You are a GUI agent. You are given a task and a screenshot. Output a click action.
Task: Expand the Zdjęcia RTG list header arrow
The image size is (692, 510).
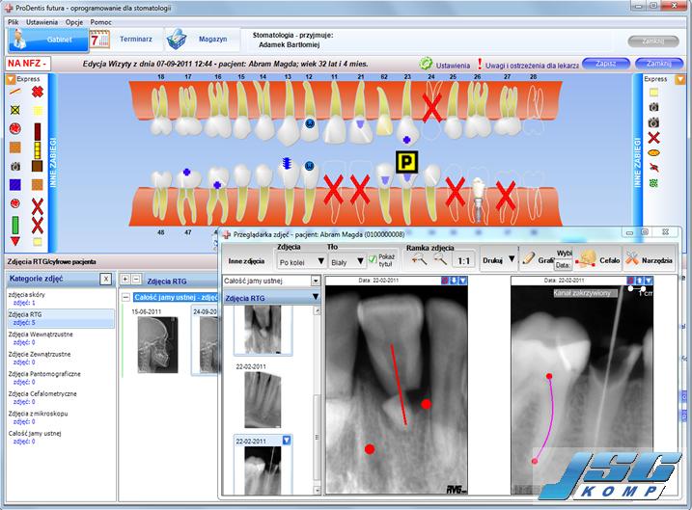point(316,297)
